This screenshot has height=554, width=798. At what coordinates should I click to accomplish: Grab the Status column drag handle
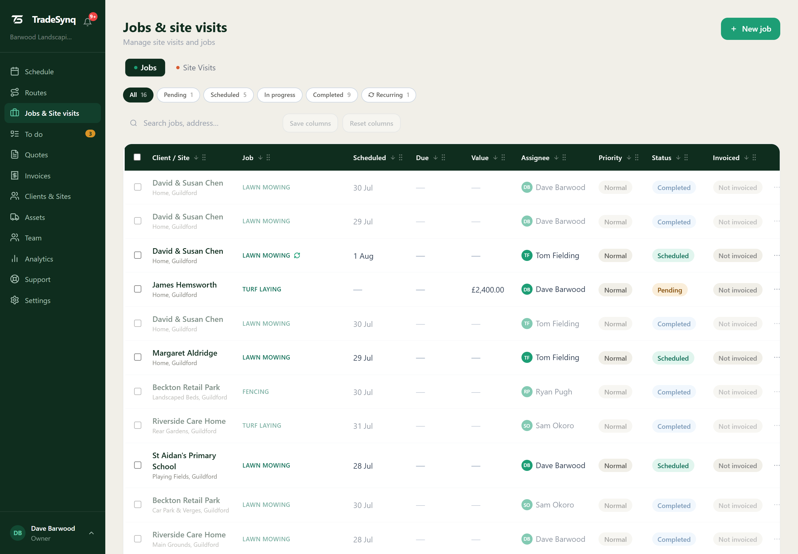(x=686, y=158)
